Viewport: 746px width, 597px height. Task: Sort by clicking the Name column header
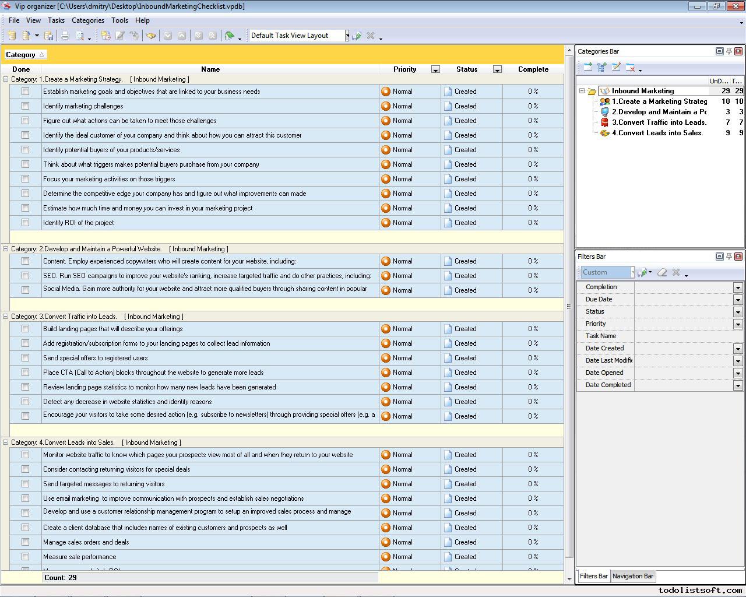click(210, 69)
